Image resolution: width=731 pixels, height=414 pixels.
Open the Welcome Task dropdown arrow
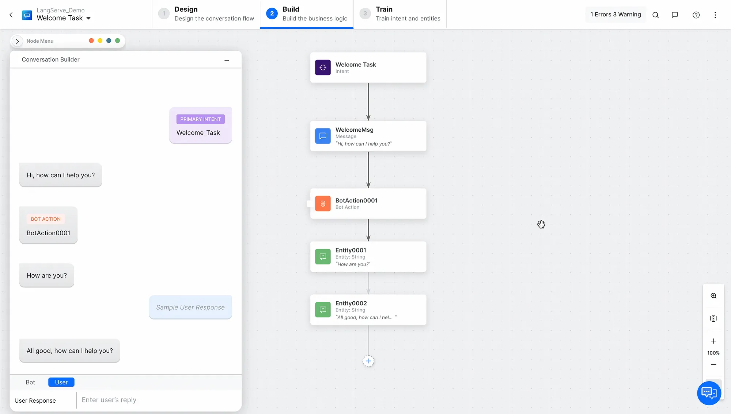(x=88, y=18)
